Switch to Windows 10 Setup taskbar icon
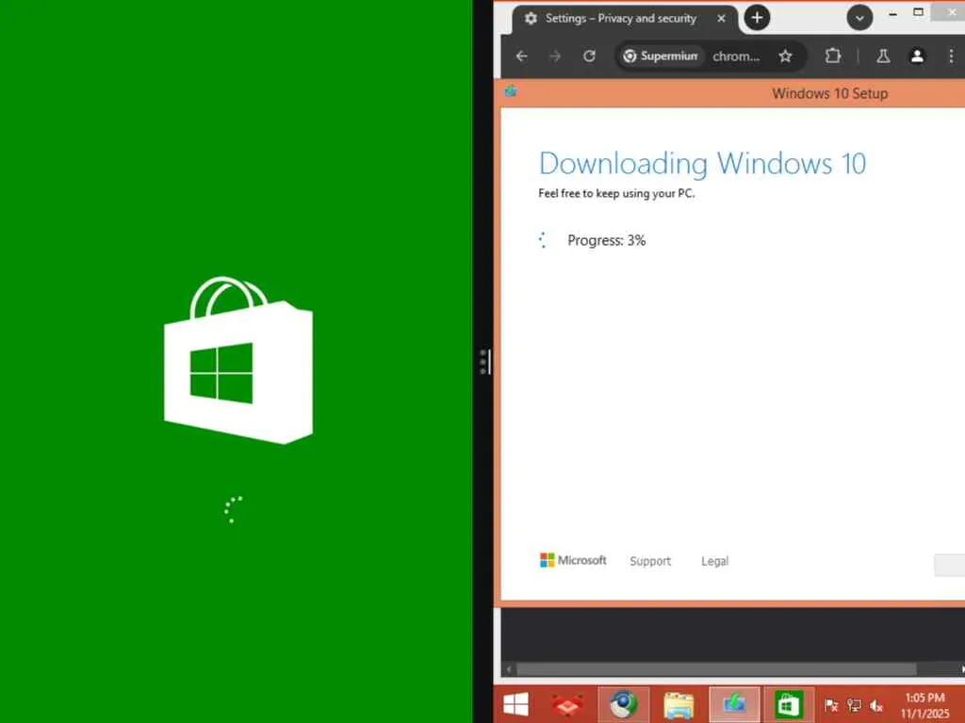 tap(733, 705)
